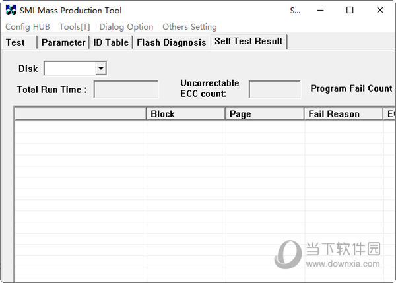The height and width of the screenshot is (283, 396).
Task: Maximize the window
Action: pos(350,11)
